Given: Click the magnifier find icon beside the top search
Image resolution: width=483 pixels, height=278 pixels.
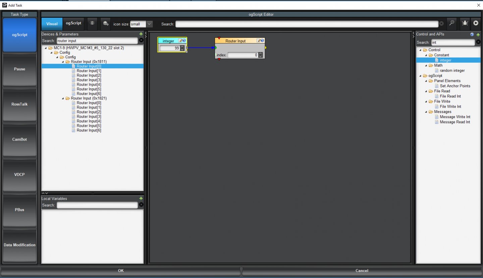Looking at the screenshot, I should click(x=451, y=23).
